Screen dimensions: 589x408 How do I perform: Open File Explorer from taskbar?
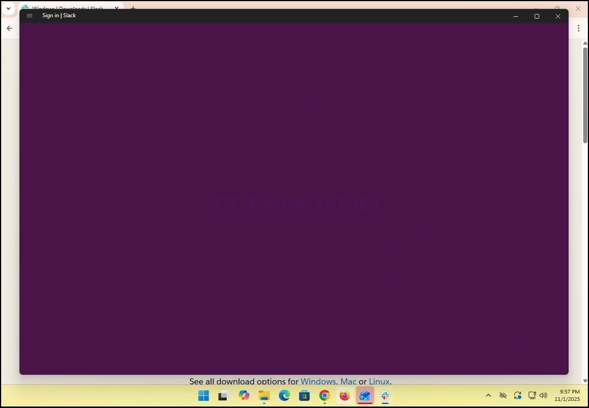tap(264, 395)
